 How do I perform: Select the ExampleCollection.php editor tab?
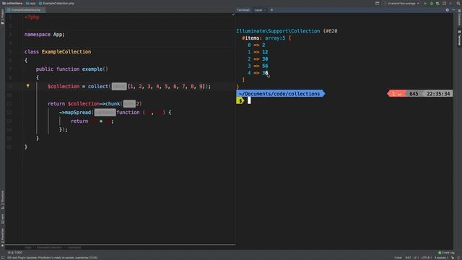pos(26,10)
